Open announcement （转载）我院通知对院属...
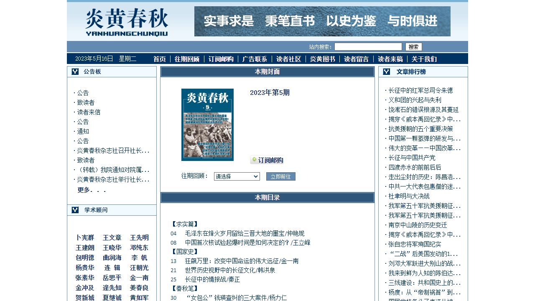This screenshot has width=535, height=301. 113,170
